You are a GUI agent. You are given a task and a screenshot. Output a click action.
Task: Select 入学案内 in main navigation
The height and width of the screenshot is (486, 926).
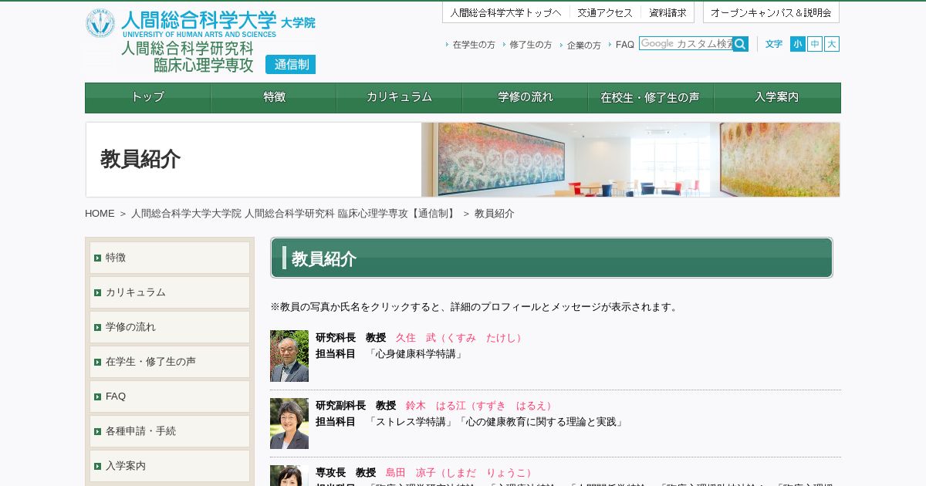click(x=777, y=98)
